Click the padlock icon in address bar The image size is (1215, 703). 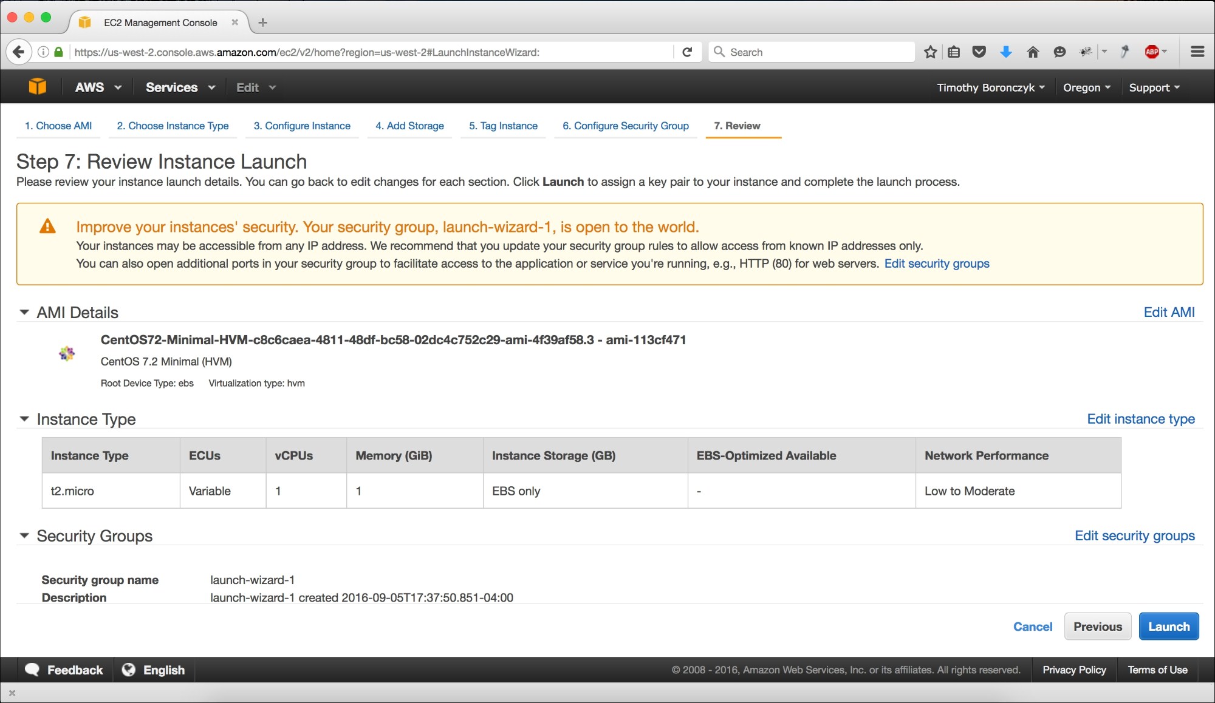59,52
